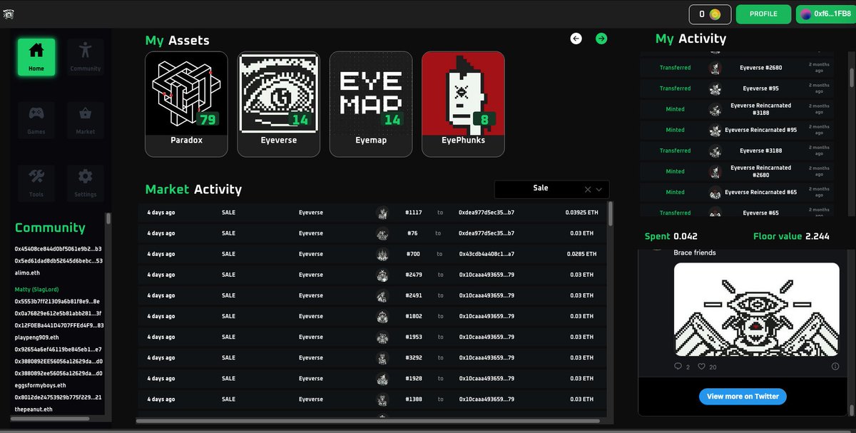Go to next assets with green right arrow
The width and height of the screenshot is (856, 433).
tap(601, 39)
